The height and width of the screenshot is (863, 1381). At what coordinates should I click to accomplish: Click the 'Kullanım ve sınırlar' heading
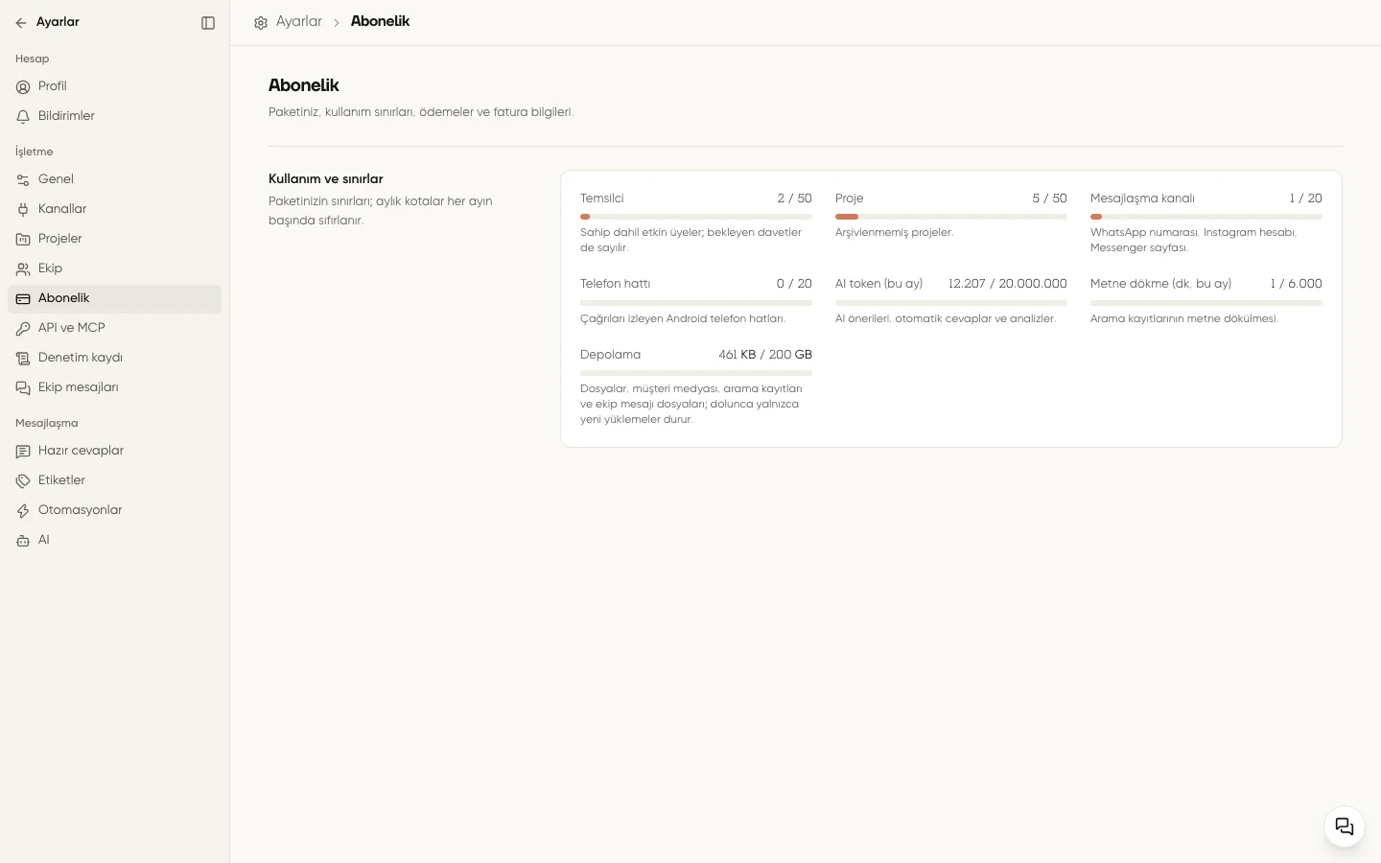326,179
